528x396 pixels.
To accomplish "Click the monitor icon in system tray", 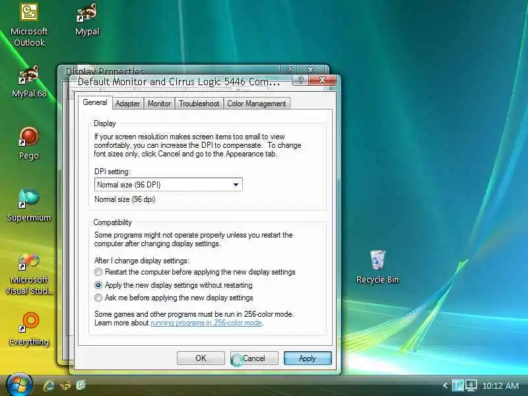I will [x=471, y=385].
